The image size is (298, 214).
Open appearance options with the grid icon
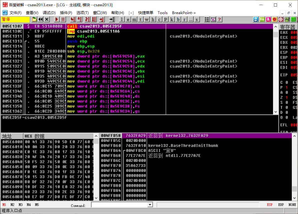pyautogui.click(x=213, y=19)
